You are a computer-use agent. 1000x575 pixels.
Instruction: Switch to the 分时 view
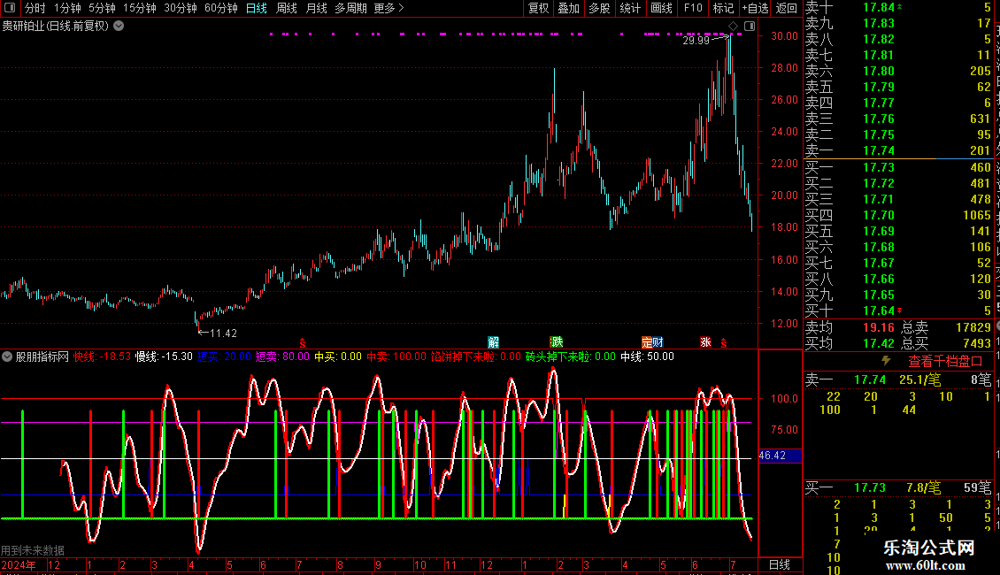[35, 8]
